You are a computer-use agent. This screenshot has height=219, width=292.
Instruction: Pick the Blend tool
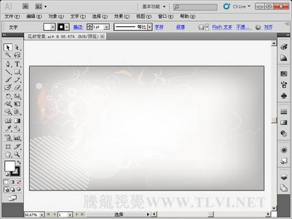17,128
